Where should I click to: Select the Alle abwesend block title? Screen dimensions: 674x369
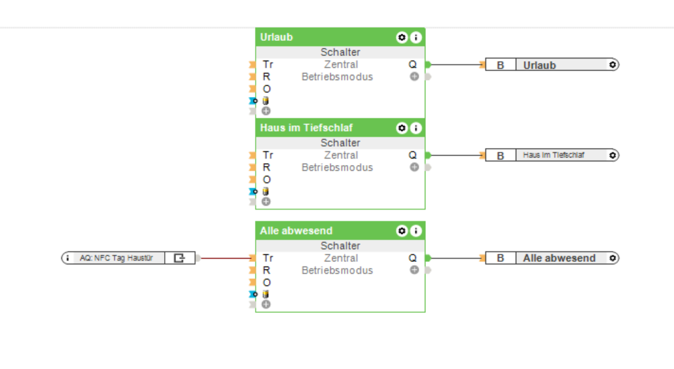[297, 231]
